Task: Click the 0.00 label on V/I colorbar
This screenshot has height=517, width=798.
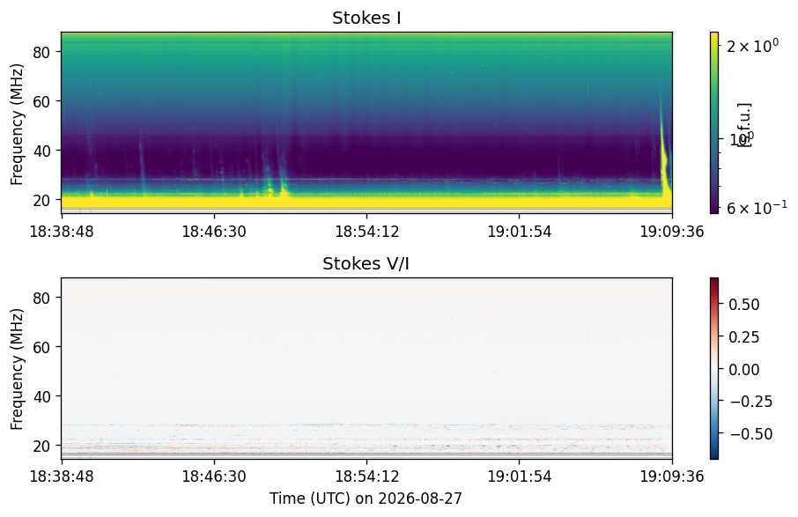Action: click(x=744, y=369)
